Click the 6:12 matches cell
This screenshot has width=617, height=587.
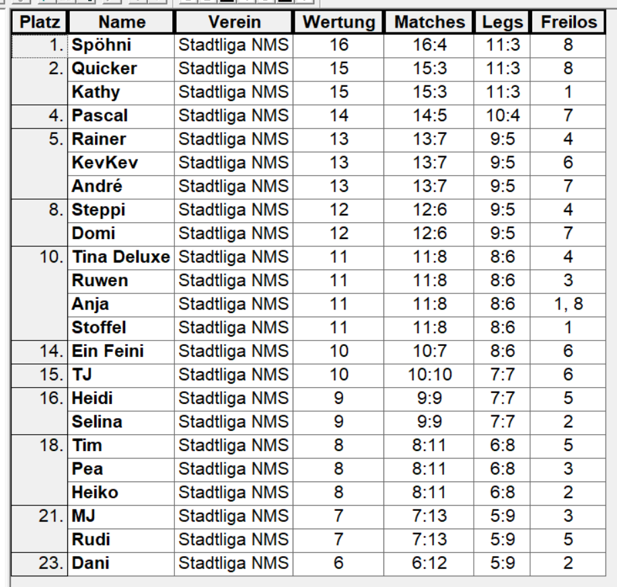coord(429,563)
